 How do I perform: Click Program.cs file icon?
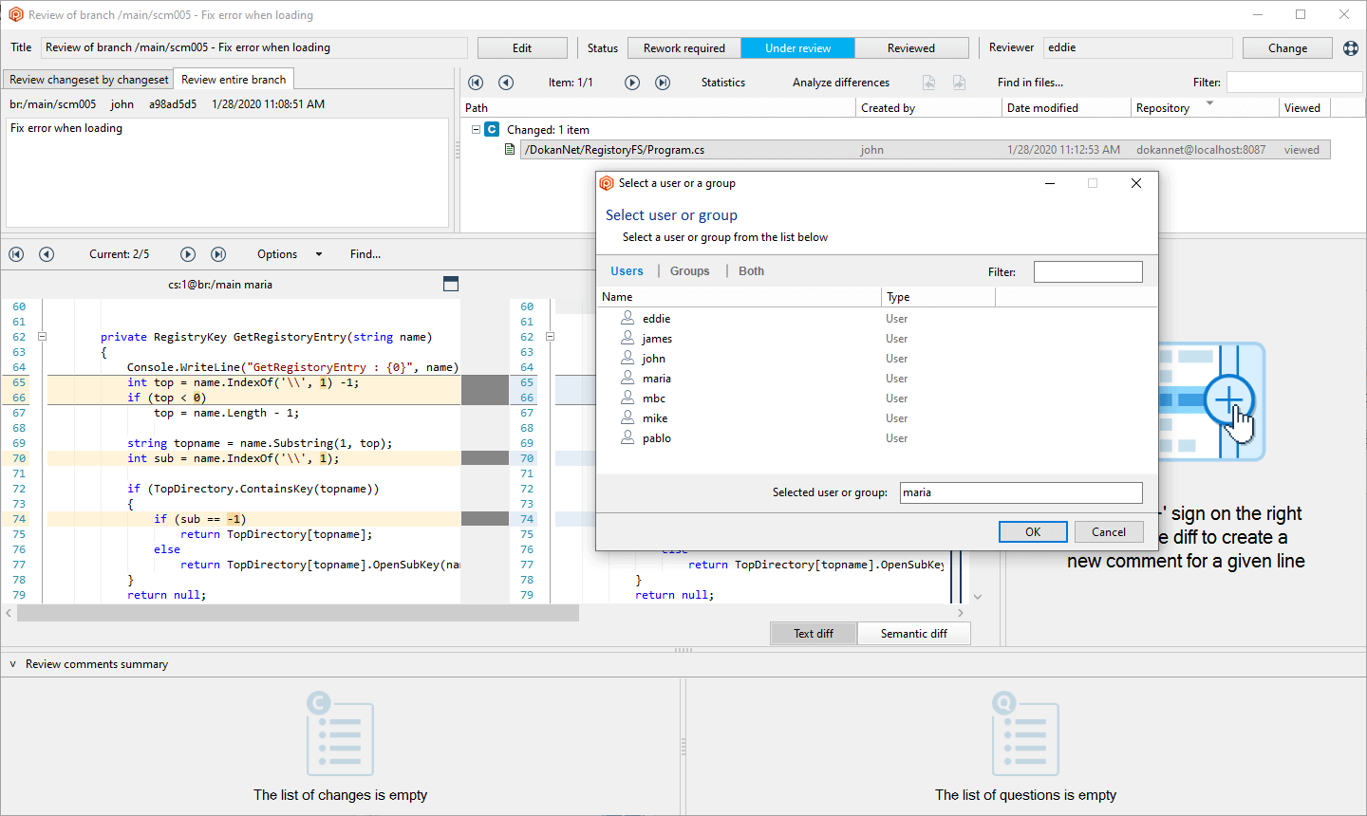[510, 150]
